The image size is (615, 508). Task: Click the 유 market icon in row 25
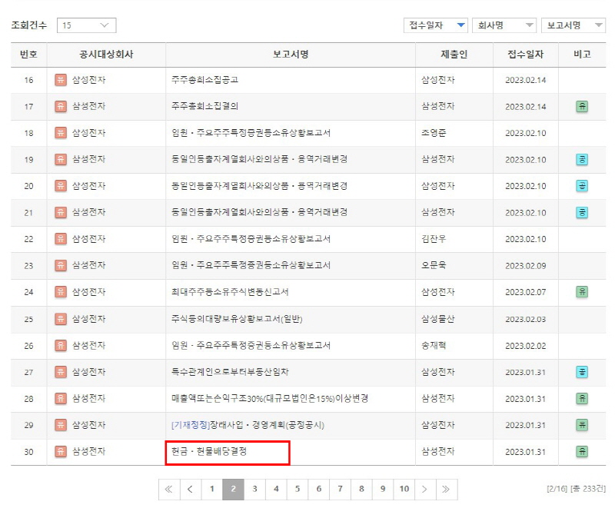(61, 319)
